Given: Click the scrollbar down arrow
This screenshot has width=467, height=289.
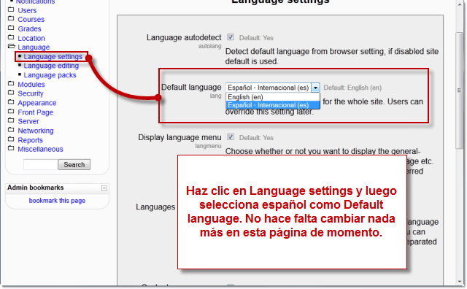Looking at the screenshot, I should click(x=460, y=282).
